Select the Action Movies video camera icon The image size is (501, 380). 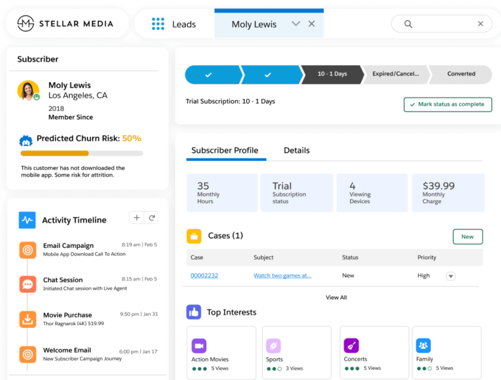(x=199, y=346)
